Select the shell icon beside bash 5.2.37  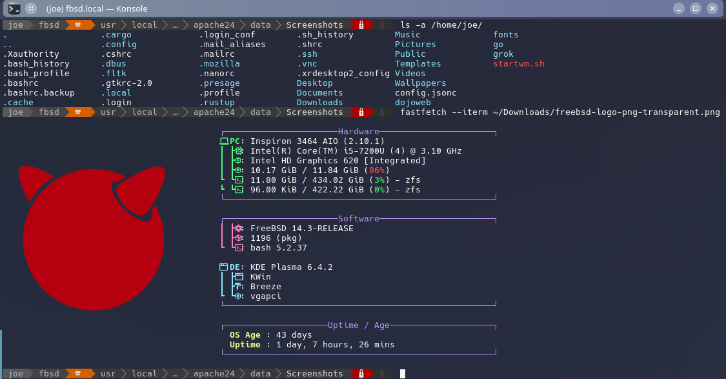tap(239, 248)
